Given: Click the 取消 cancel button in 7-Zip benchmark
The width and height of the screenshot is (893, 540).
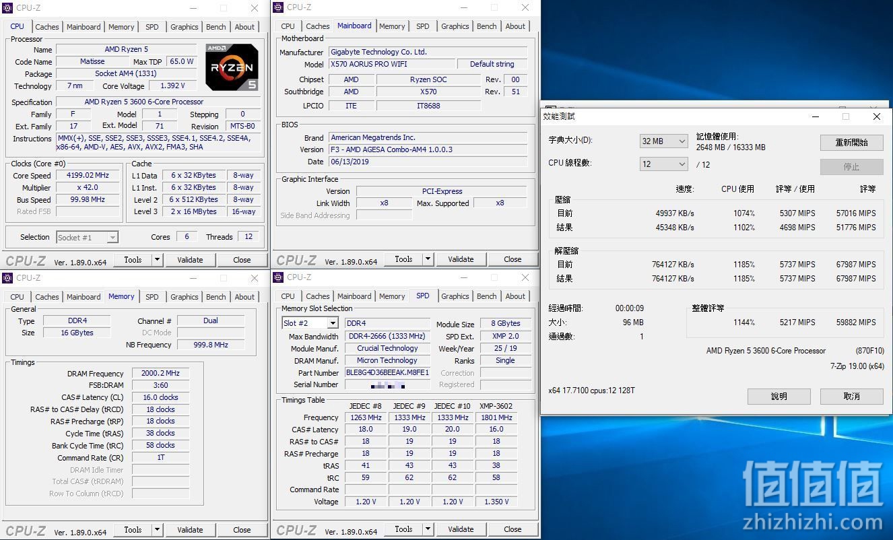Looking at the screenshot, I should (x=851, y=396).
